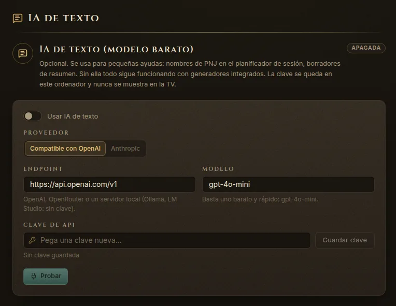Click hint about OpenAI, OpenRouter local server

pos(100,204)
